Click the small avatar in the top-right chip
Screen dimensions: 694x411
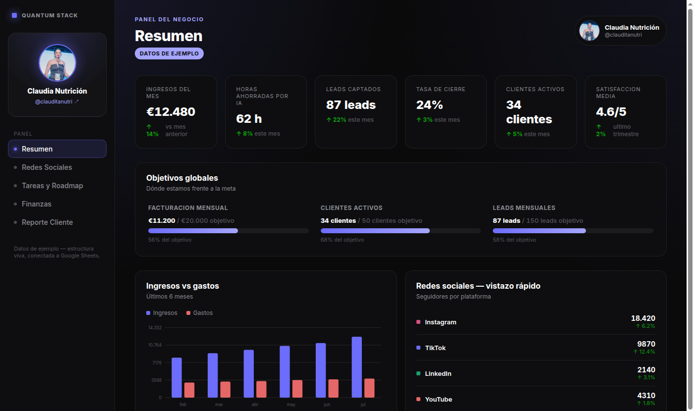coord(589,31)
